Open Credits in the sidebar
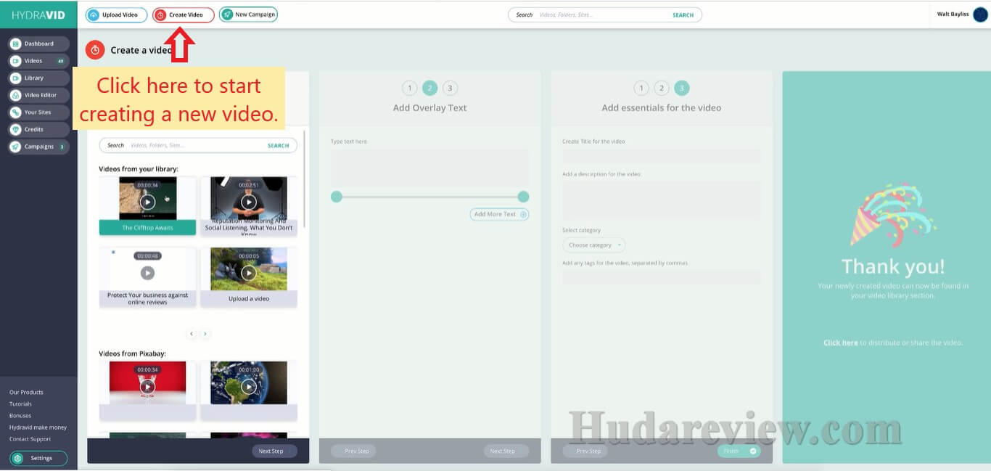The height and width of the screenshot is (471, 991). pyautogui.click(x=39, y=129)
